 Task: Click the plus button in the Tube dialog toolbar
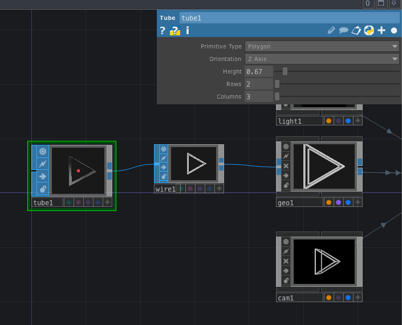pos(381,30)
